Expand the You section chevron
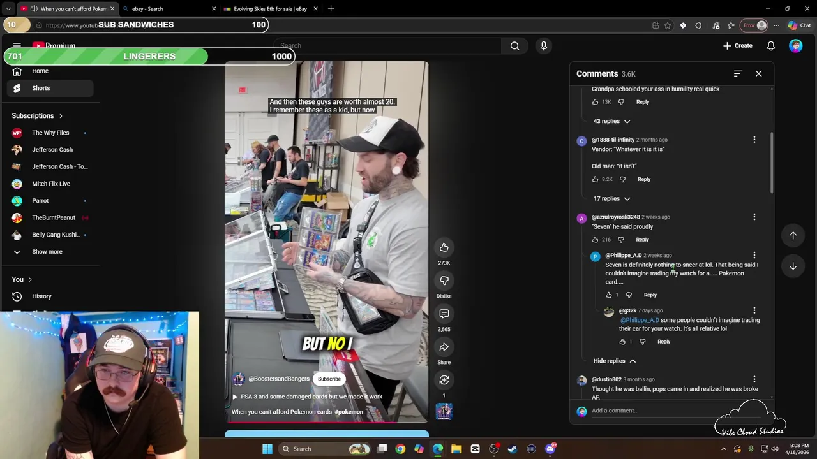817x459 pixels. (x=30, y=279)
